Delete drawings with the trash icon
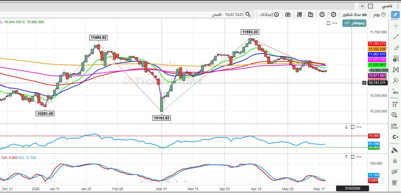The image size is (401, 193). click(394, 183)
